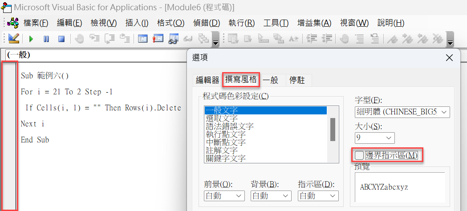Expand first toolbar overflow options arrow
The height and width of the screenshot is (211, 467).
click(215, 39)
